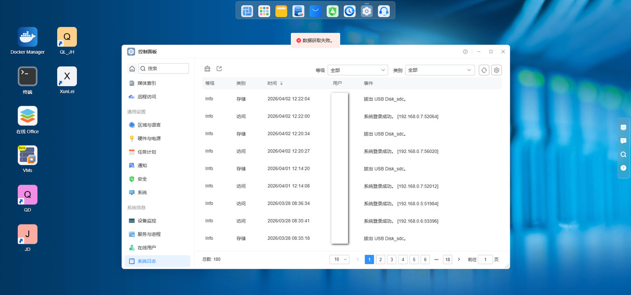Open the headset support icon in dock
Image resolution: width=631 pixels, height=295 pixels.
click(x=384, y=11)
